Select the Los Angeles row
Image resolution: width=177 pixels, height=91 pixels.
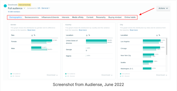click(x=143, y=42)
